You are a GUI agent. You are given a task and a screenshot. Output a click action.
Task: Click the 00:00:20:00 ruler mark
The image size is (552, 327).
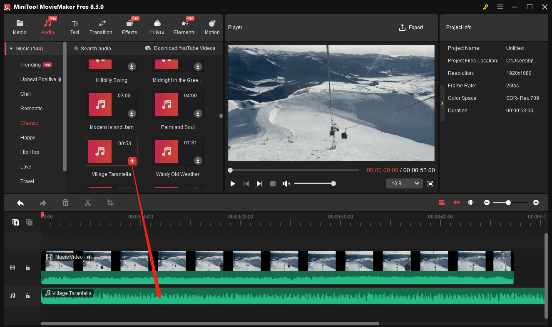point(241,217)
